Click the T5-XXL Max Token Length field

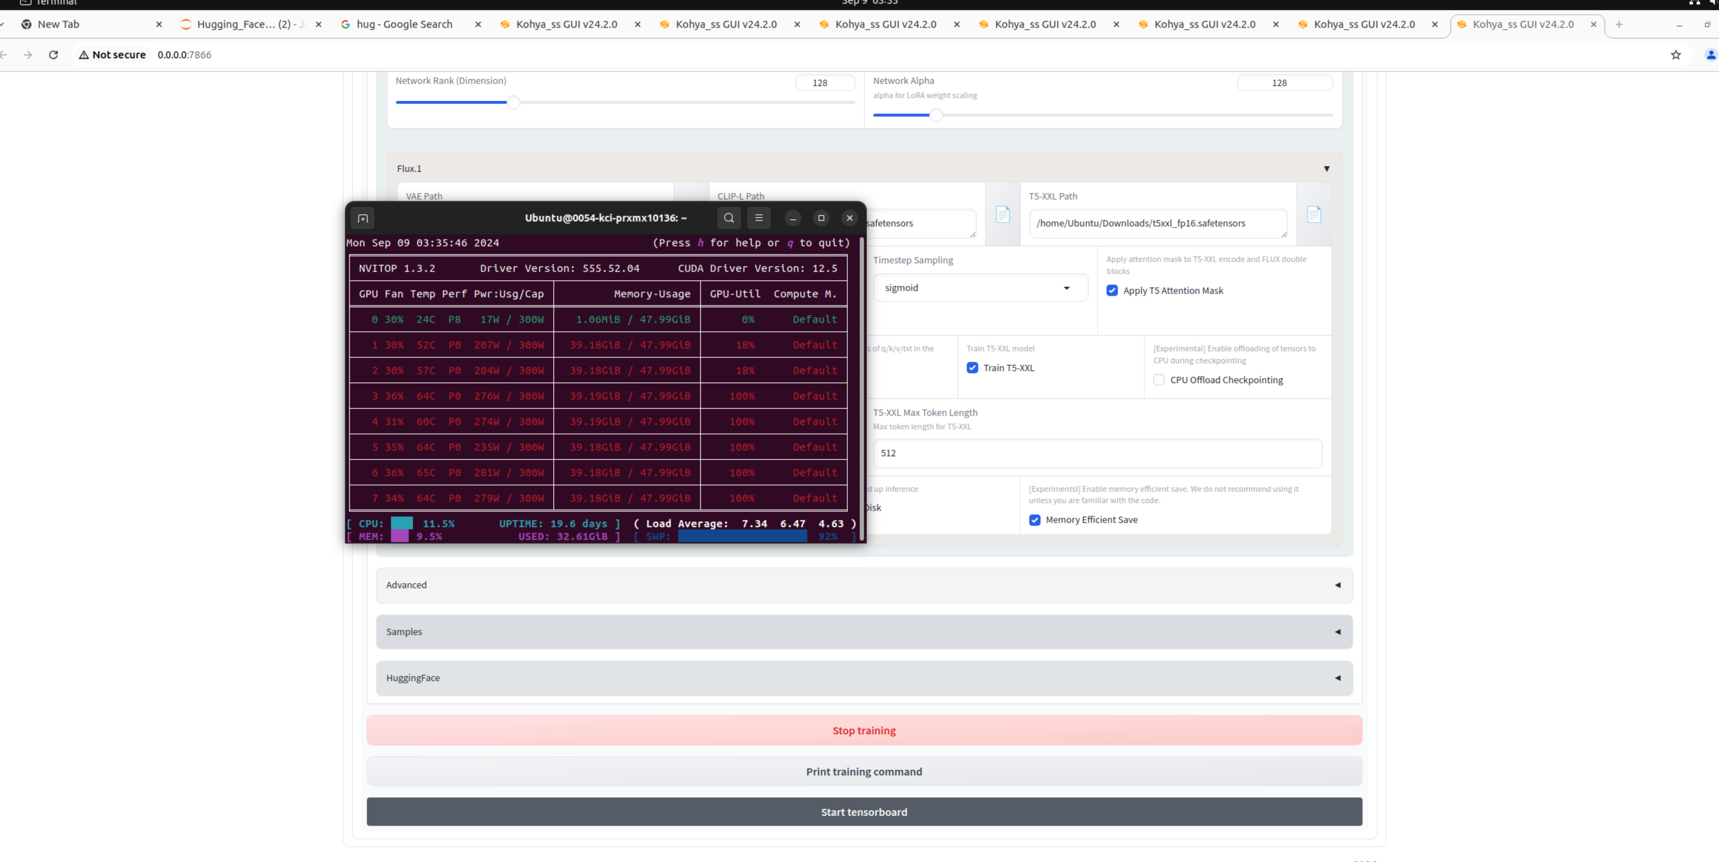pos(1096,453)
